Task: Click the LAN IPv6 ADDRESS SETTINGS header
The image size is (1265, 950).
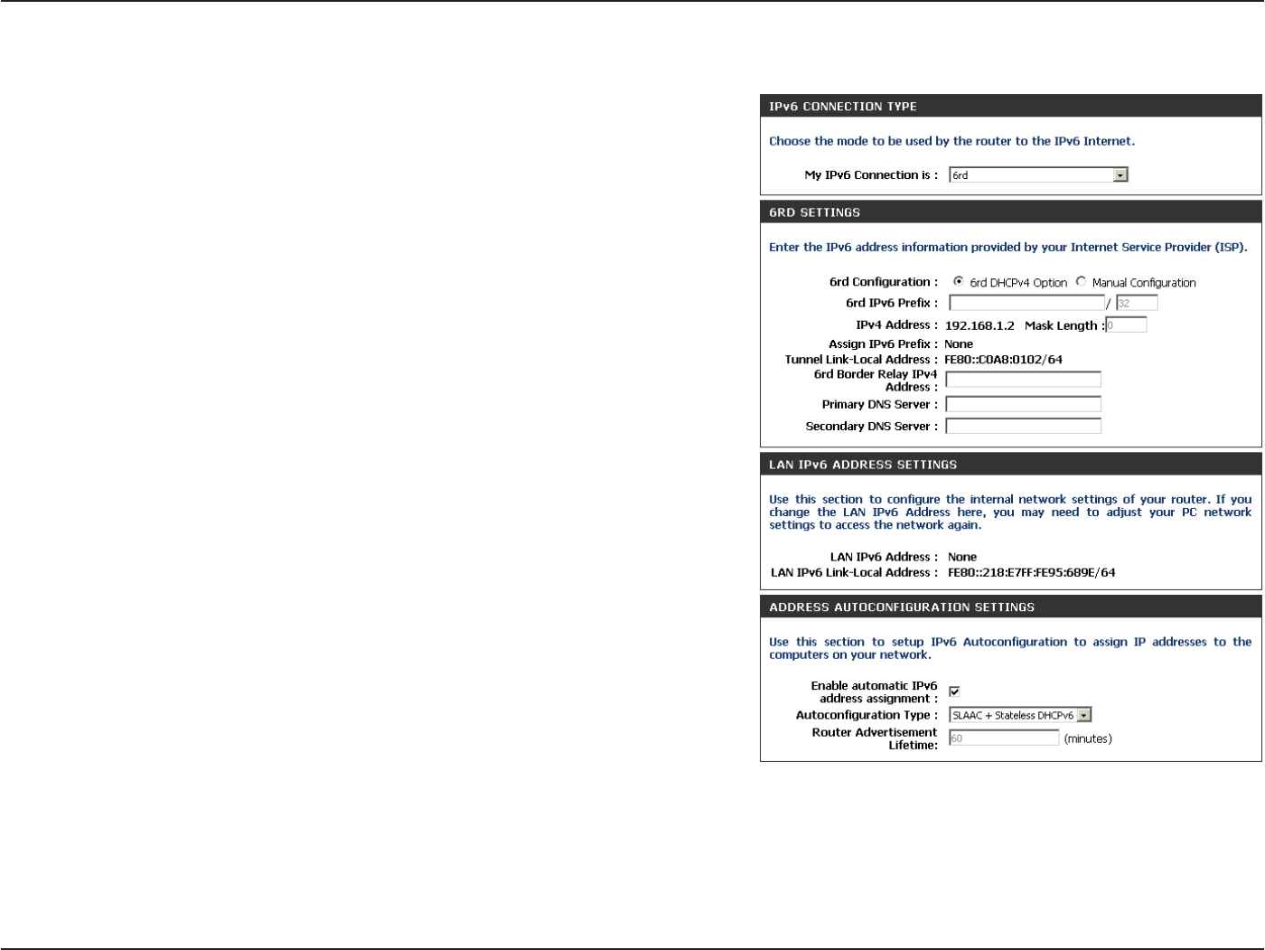Action: click(1010, 465)
